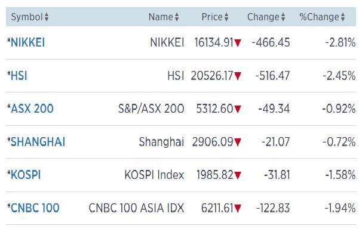Click red down arrow beside KOSPI price
Image resolution: width=359 pixels, height=229 pixels.
[x=238, y=175]
